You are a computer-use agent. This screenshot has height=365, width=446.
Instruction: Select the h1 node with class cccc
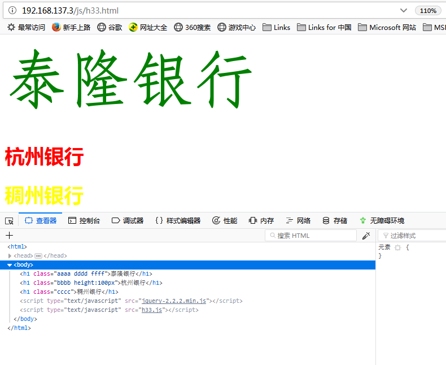point(69,292)
